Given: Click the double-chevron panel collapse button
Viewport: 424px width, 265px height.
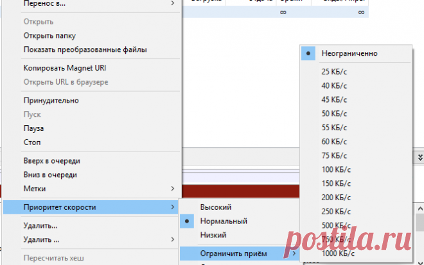Looking at the screenshot, I should click(420, 157).
